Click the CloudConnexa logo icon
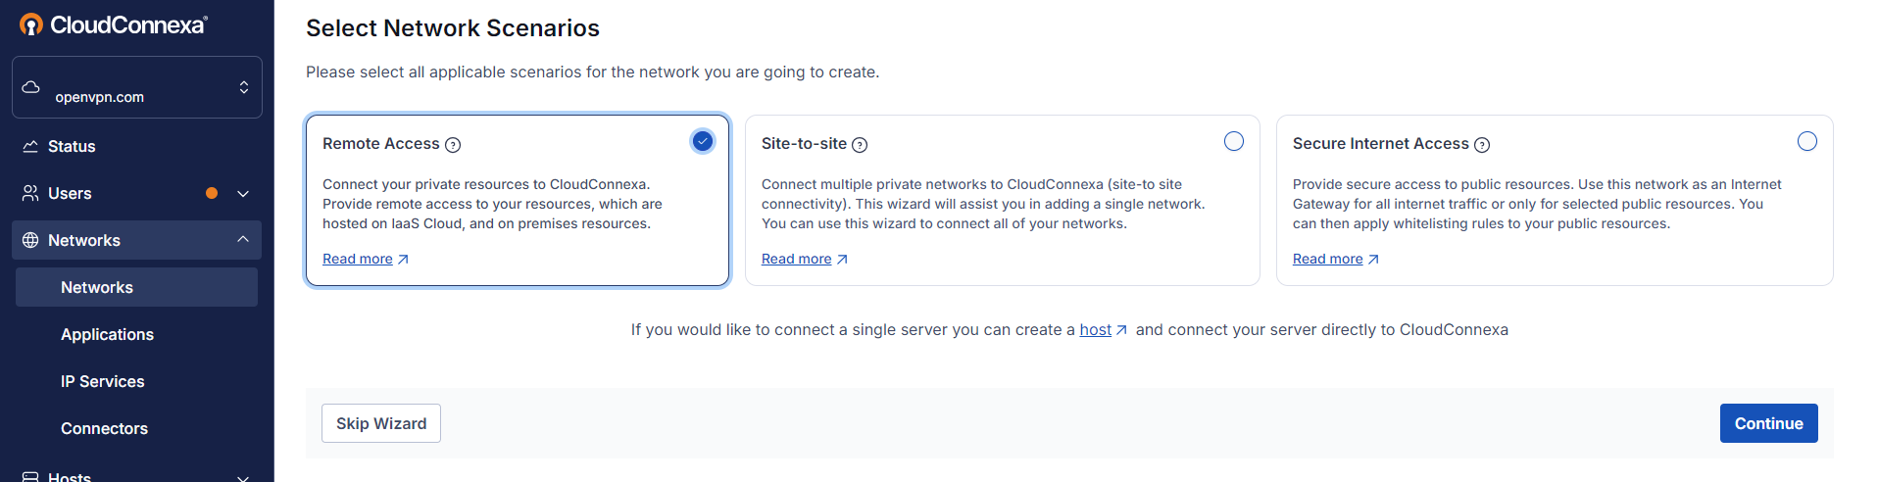The width and height of the screenshot is (1878, 482). (x=31, y=24)
